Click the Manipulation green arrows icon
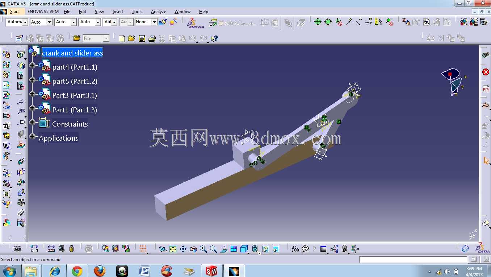Screen dimensions: 491x277 pos(318,22)
